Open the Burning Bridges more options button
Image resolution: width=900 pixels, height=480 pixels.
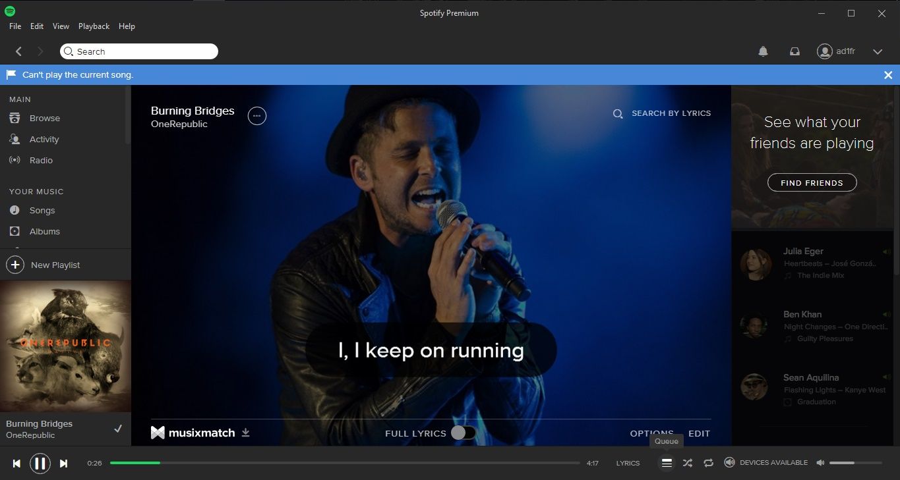pos(256,116)
